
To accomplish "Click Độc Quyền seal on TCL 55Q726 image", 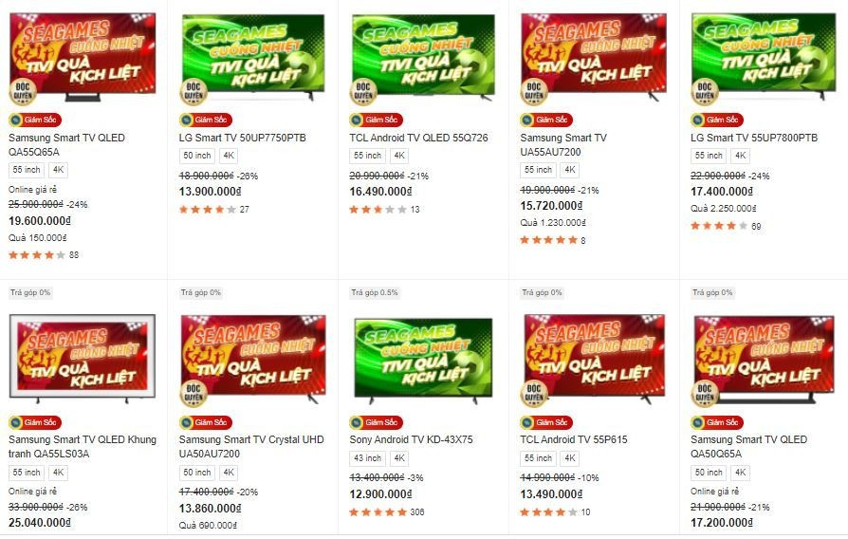I will click(363, 91).
